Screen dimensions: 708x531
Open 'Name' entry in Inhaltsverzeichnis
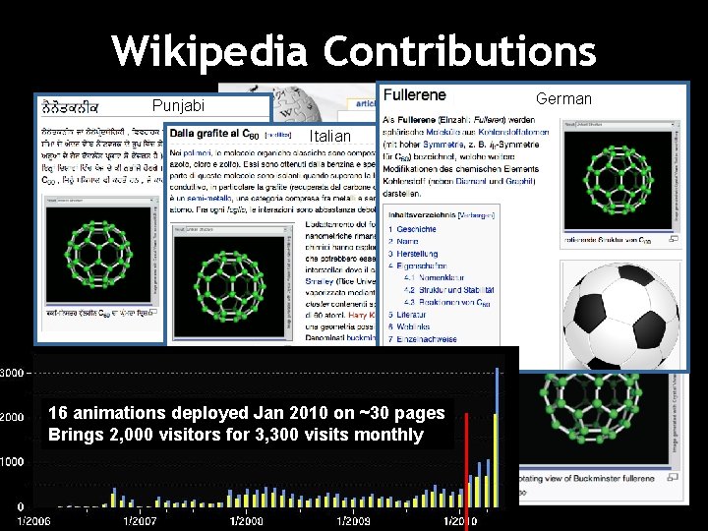pos(407,242)
